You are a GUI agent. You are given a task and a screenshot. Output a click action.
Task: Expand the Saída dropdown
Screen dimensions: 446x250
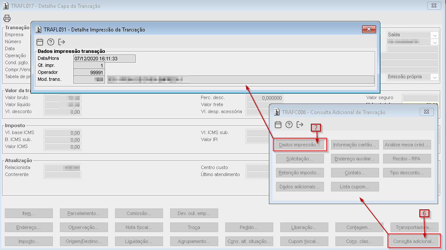coord(435,35)
